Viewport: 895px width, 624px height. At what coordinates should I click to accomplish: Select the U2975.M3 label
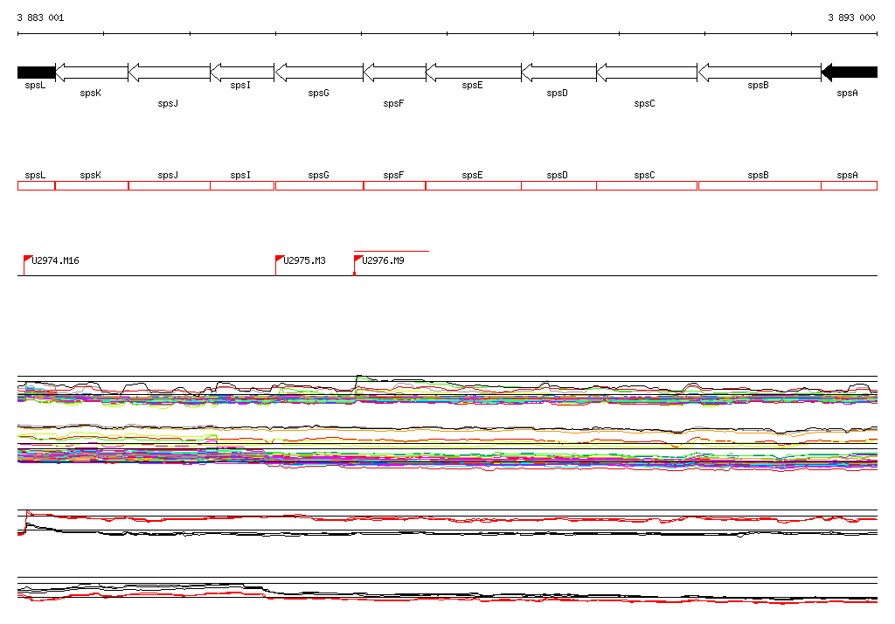[x=305, y=261]
